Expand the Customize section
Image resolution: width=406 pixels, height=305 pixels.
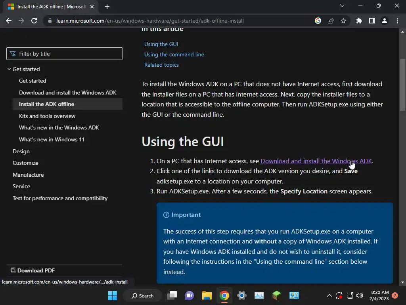25,163
